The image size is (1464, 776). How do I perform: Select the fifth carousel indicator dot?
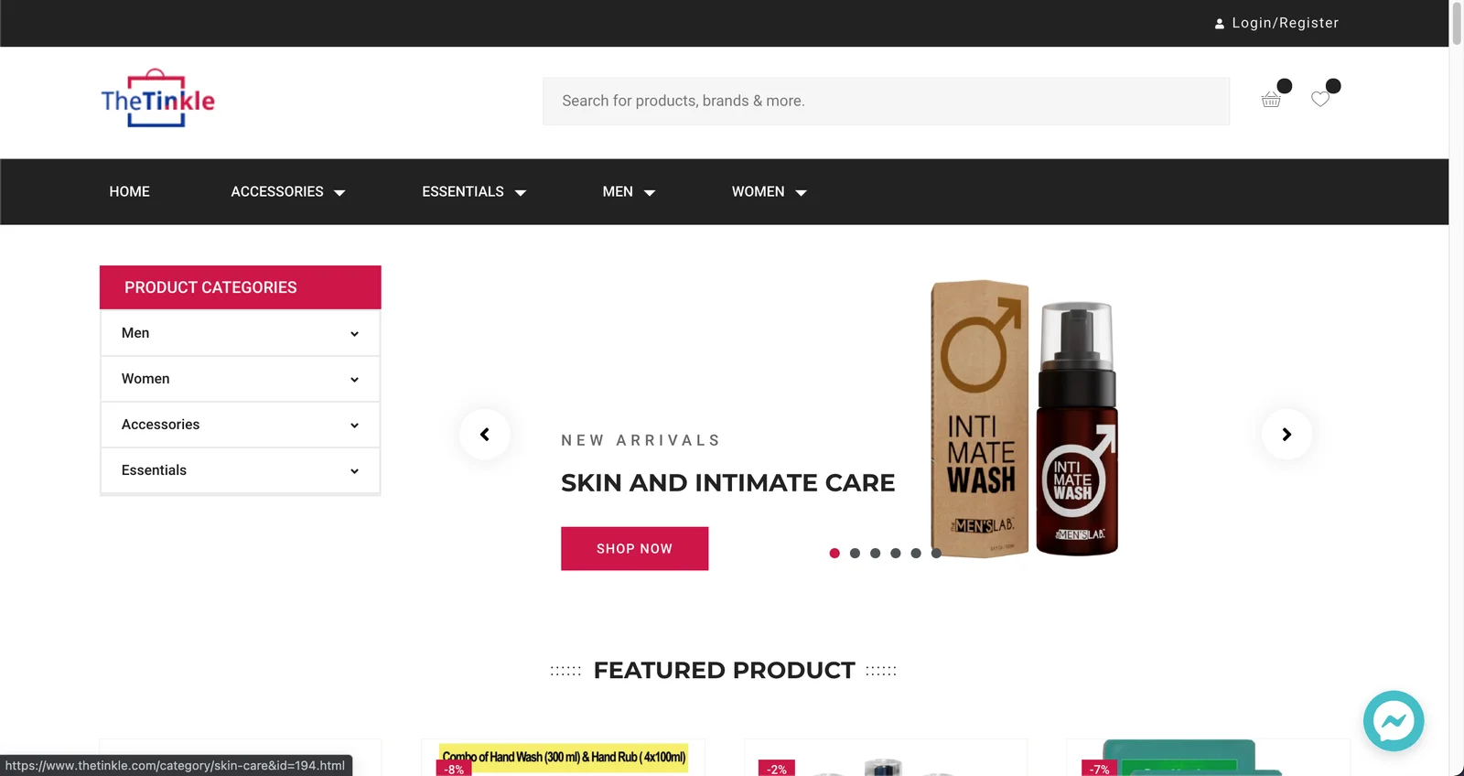pos(916,553)
